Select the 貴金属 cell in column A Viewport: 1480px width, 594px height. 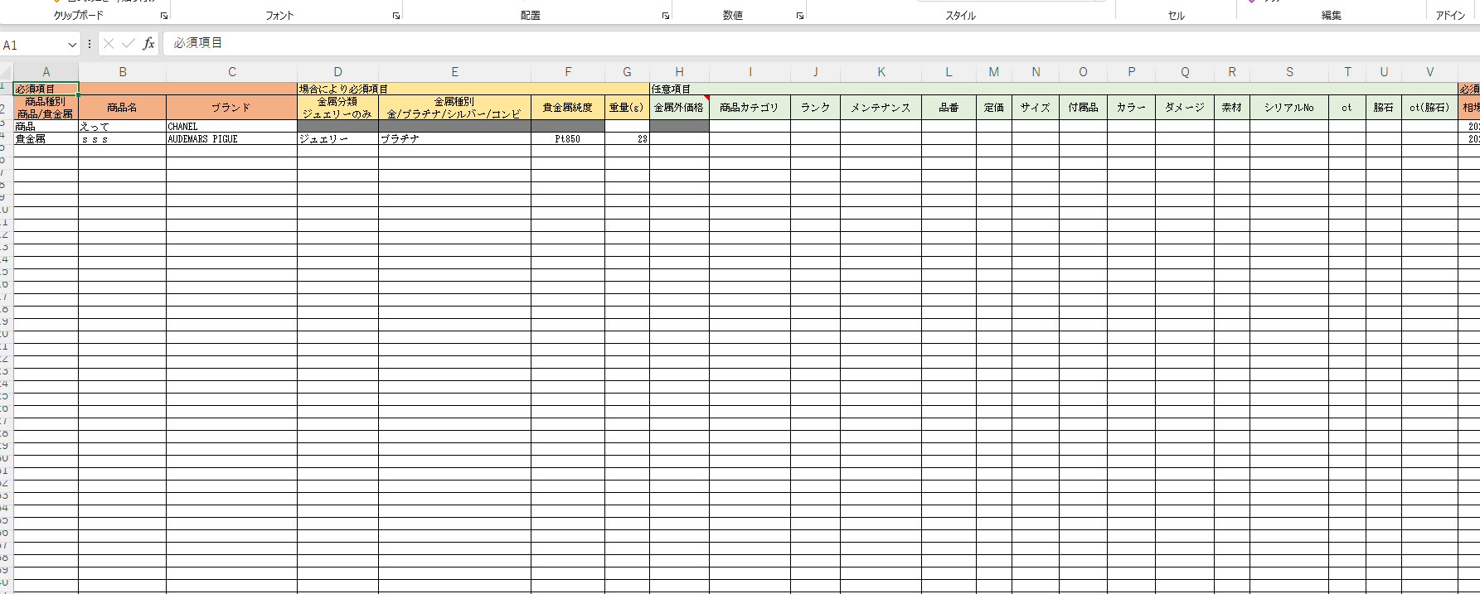pyautogui.click(x=46, y=138)
